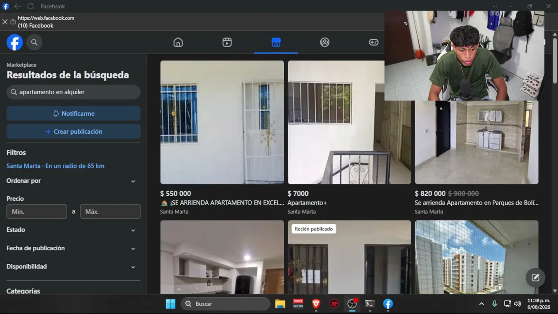The image size is (558, 314).
Task: Open network settings from the system tray
Action: click(x=507, y=304)
